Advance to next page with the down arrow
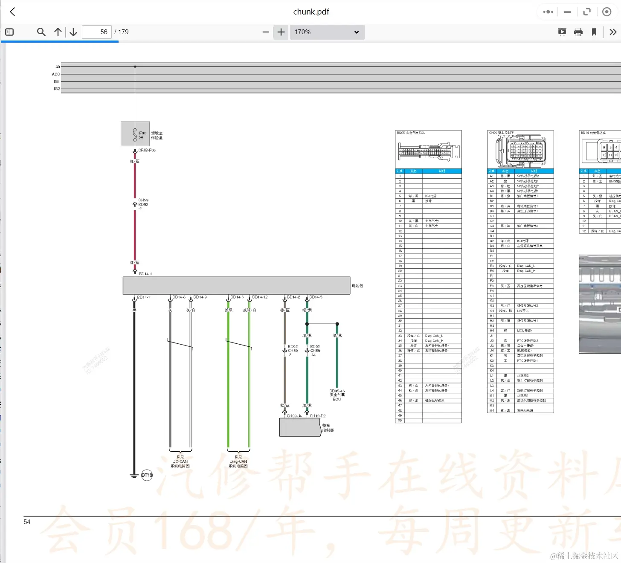The height and width of the screenshot is (563, 621). [73, 32]
